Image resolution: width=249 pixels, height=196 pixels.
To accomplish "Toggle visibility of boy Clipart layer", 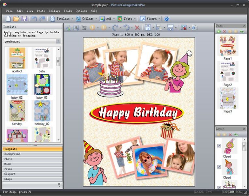I will click(219, 167).
